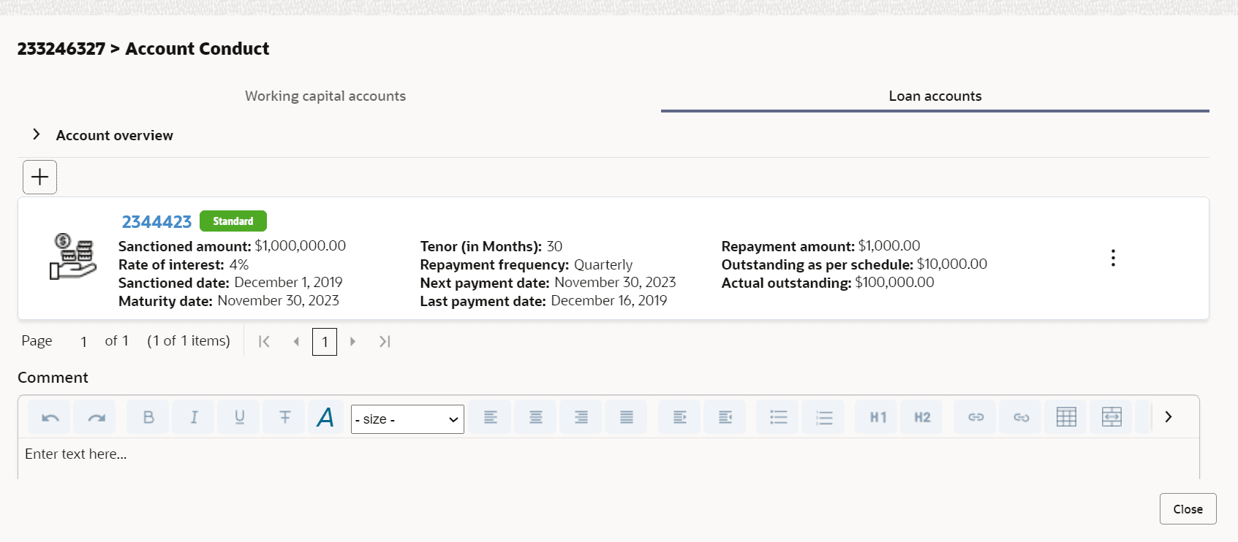Screen dimensions: 1238x542
Task: Expand the Account overview section
Action: pyautogui.click(x=37, y=134)
